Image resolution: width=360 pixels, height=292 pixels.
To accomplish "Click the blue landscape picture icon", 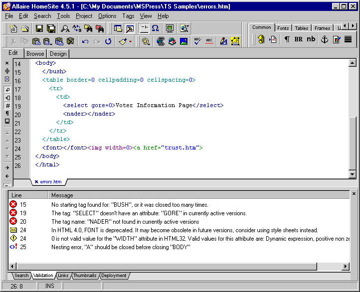I will pyautogui.click(x=183, y=41).
